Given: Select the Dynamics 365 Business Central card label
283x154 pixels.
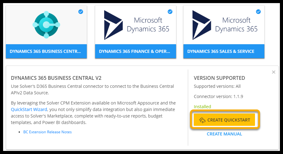Looking at the screenshot, I should [46, 51].
